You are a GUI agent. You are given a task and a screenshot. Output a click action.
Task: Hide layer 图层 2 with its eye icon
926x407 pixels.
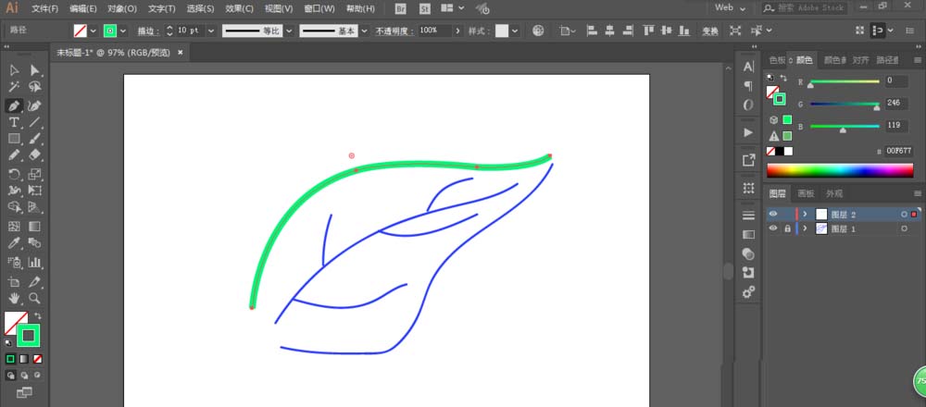coord(773,214)
